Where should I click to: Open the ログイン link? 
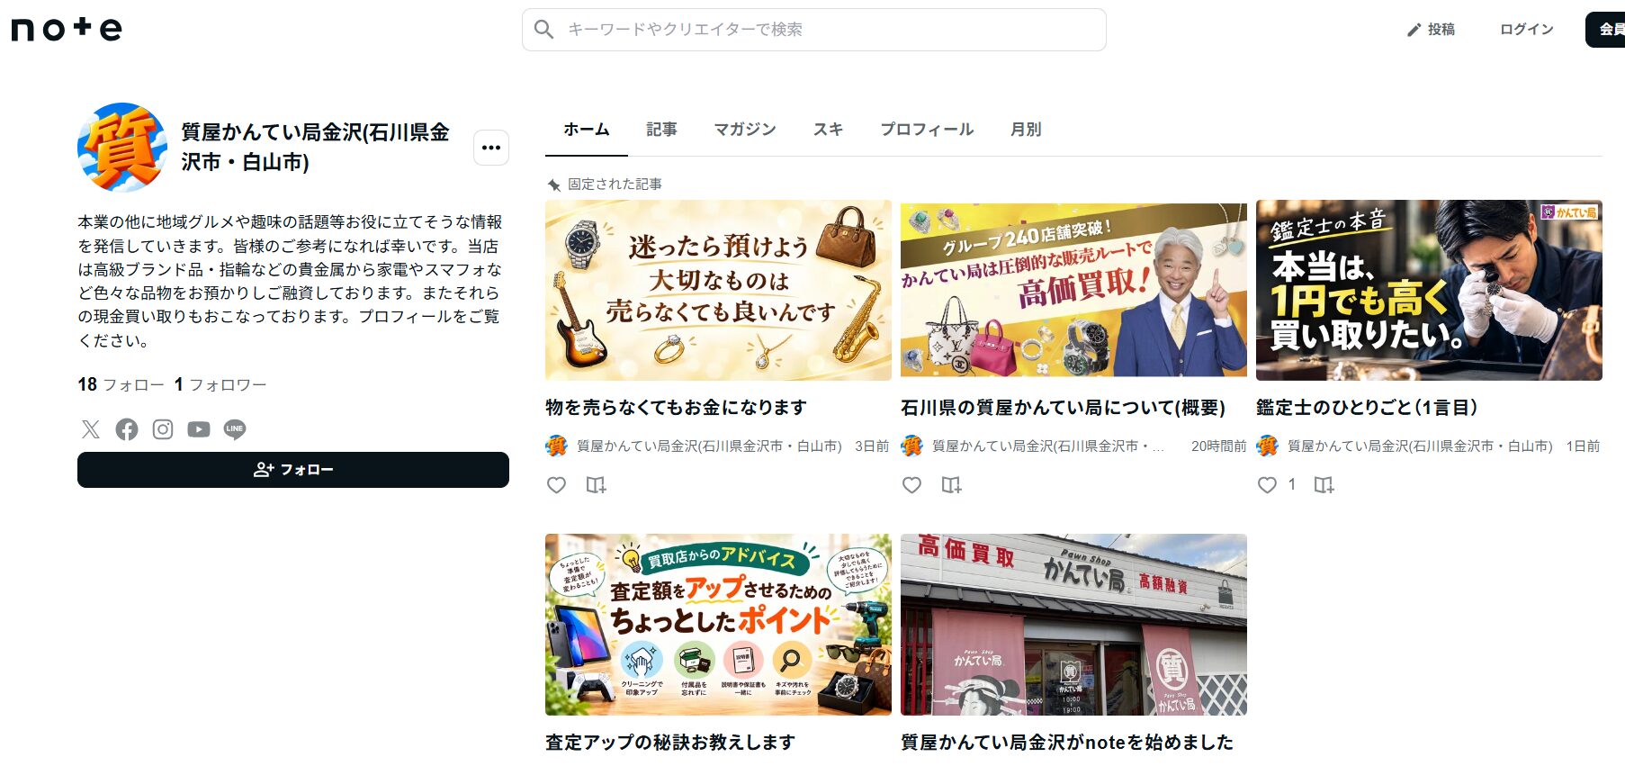tap(1526, 30)
